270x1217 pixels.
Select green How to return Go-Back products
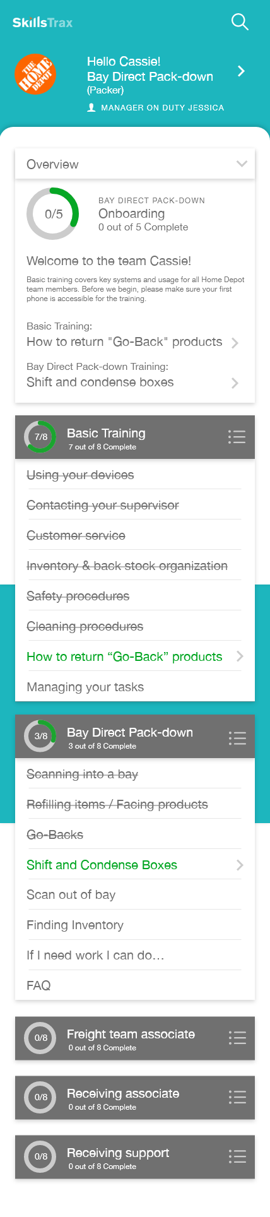(124, 656)
